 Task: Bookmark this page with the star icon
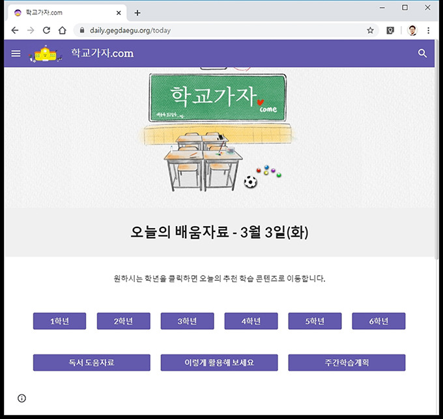pos(370,30)
